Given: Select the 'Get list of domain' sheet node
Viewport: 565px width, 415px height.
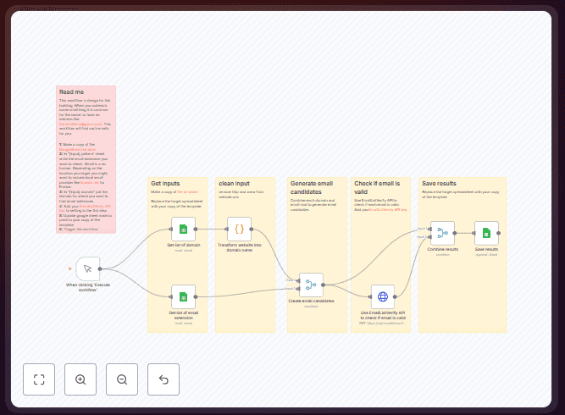Looking at the screenshot, I should 183,229.
